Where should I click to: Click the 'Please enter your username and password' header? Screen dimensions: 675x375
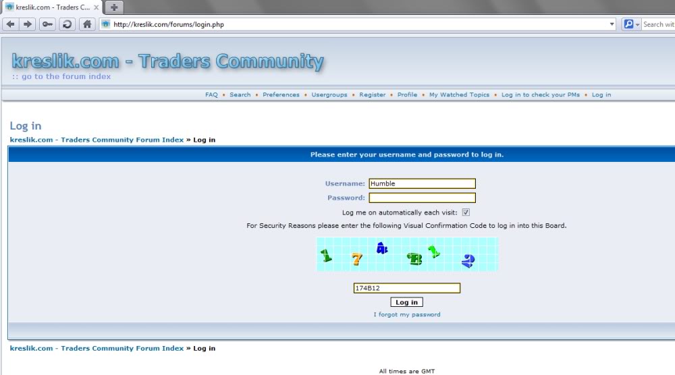(x=407, y=154)
